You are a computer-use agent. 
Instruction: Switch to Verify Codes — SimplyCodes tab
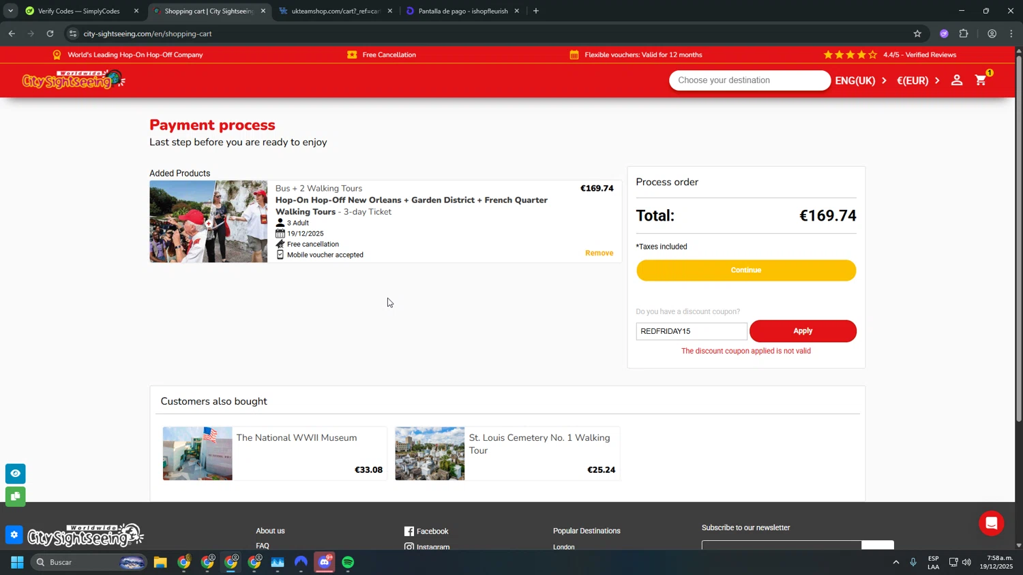(82, 11)
